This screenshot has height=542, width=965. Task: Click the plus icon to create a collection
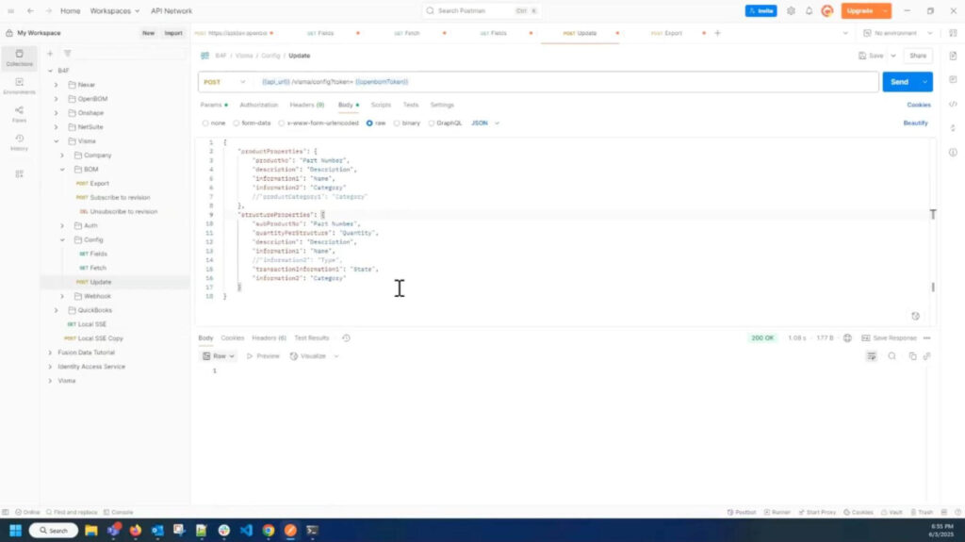[x=50, y=54]
